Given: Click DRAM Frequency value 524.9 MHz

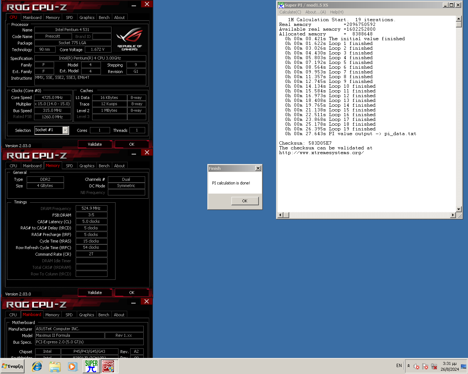Looking at the screenshot, I should [91, 208].
